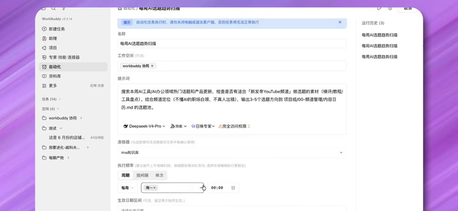Expand the 我要进化-威科夫 folder chevron
458x211 pixels.
[x=87, y=148]
